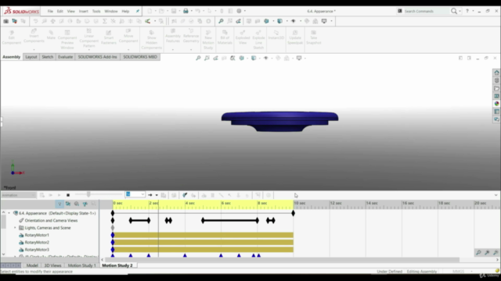Expand Lights, Cameras and Scene node
The image size is (501, 281).
coord(15,228)
